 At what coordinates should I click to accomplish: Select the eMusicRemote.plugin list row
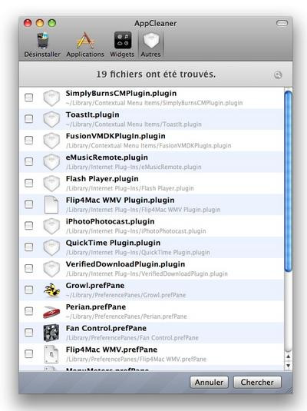click(151, 162)
